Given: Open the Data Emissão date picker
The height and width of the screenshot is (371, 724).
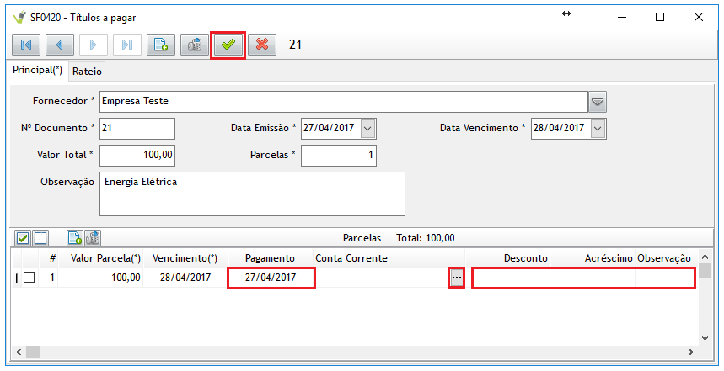Looking at the screenshot, I should [x=367, y=129].
